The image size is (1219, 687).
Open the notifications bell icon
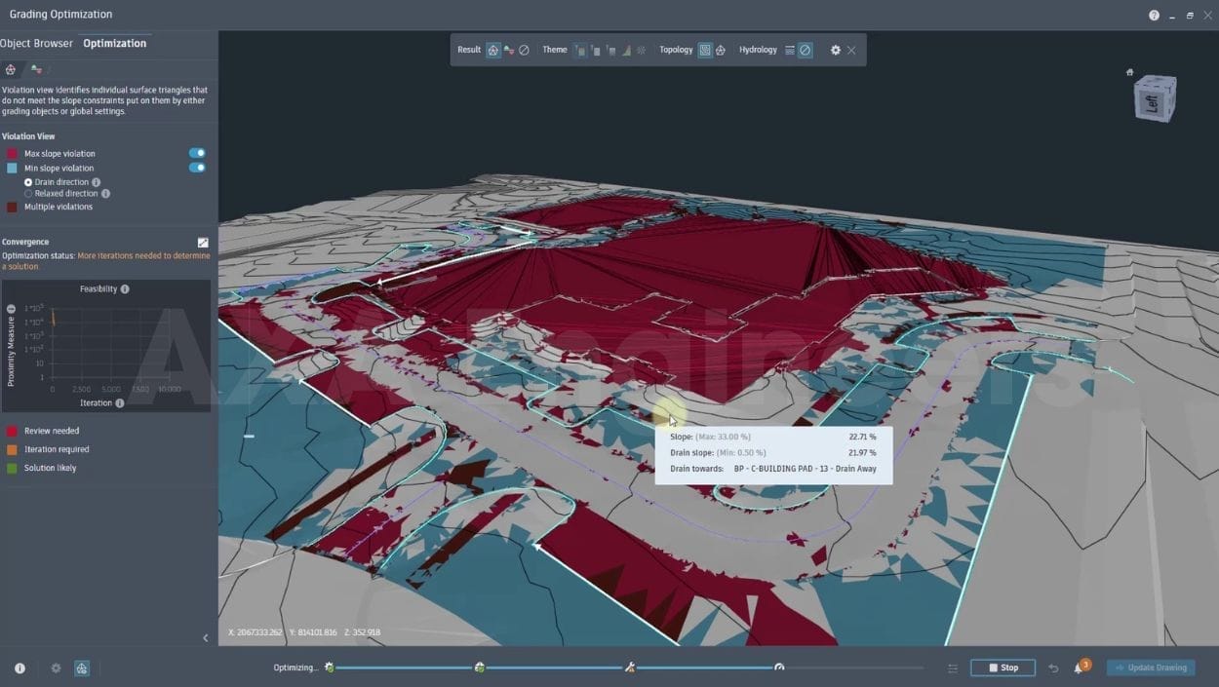(x=1079, y=668)
